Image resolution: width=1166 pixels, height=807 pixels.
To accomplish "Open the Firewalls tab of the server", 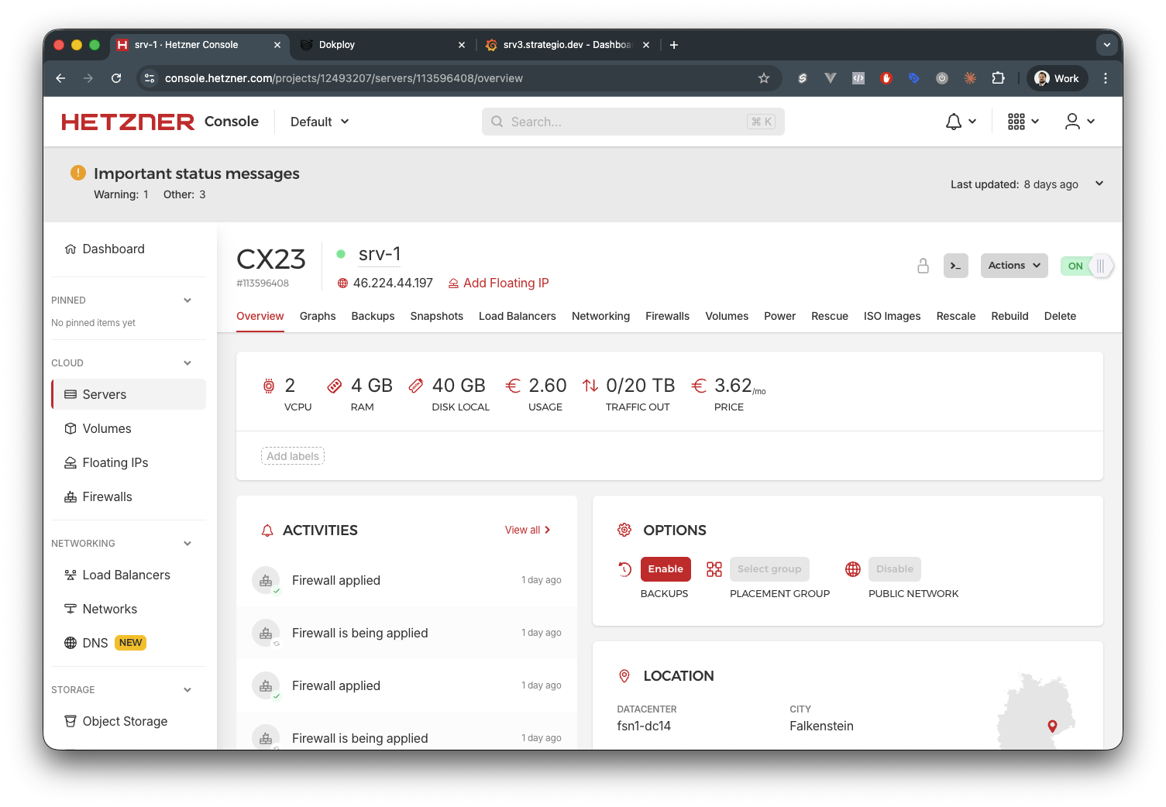I will click(x=667, y=316).
